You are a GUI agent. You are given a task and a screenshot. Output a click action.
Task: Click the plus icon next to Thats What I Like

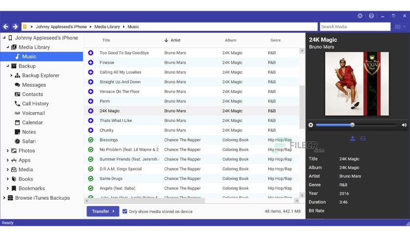coord(91,120)
